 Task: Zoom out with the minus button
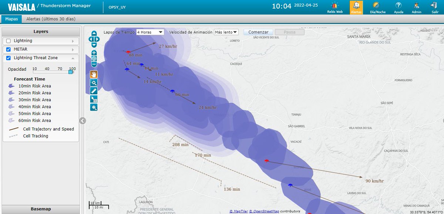point(94,64)
